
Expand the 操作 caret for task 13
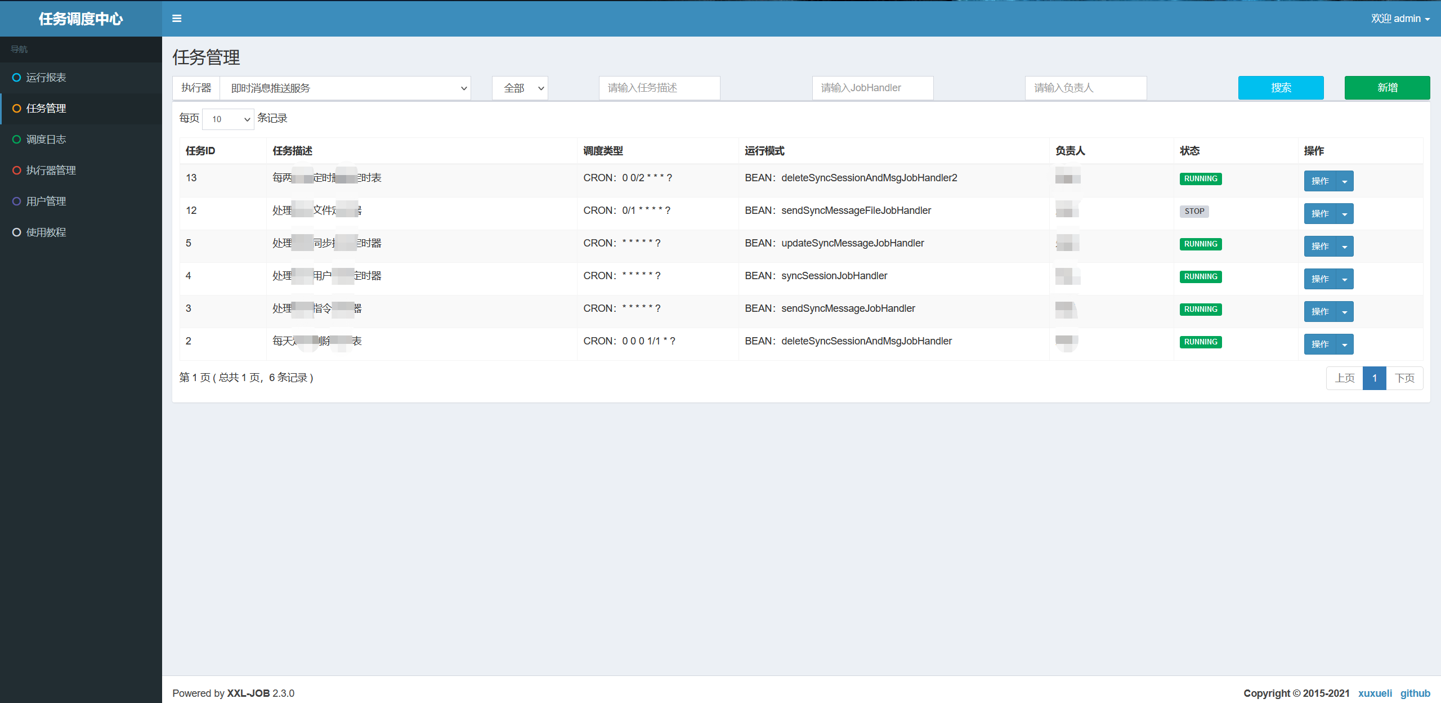point(1345,181)
